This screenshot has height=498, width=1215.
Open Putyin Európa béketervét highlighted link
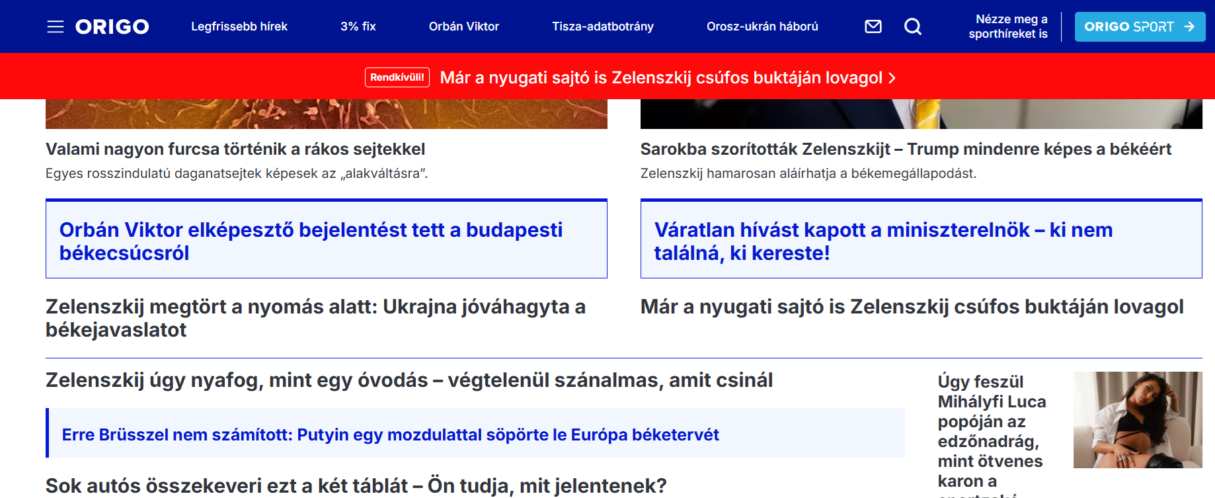coord(390,435)
